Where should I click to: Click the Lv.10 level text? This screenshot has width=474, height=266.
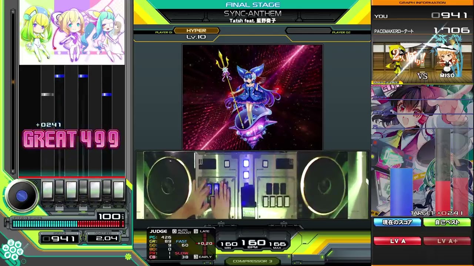click(x=196, y=37)
